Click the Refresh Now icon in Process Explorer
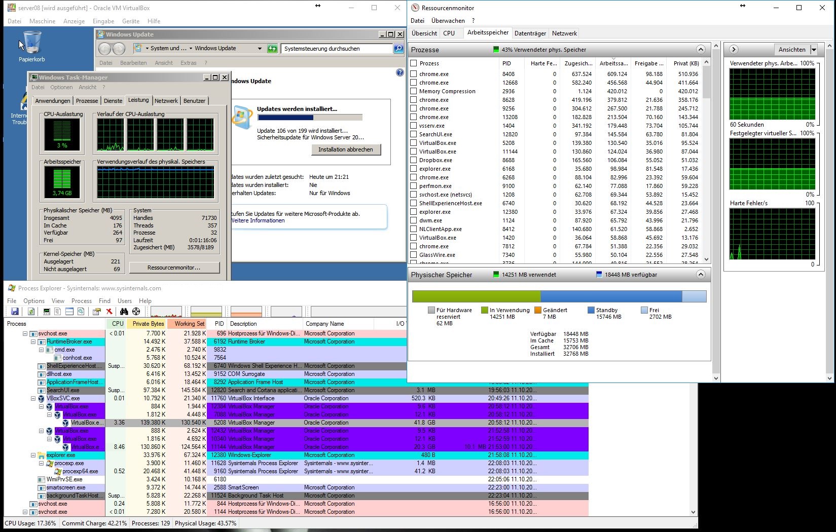 pyautogui.click(x=31, y=312)
